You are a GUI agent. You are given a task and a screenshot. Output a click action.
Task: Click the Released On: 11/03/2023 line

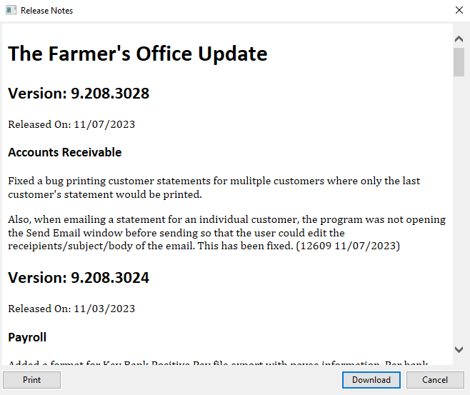click(71, 309)
